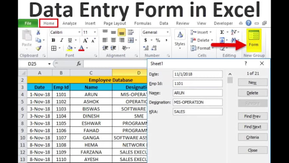This screenshot has height=163, width=289.
Task: Click the Excel Help question icon
Action: (x=249, y=23)
